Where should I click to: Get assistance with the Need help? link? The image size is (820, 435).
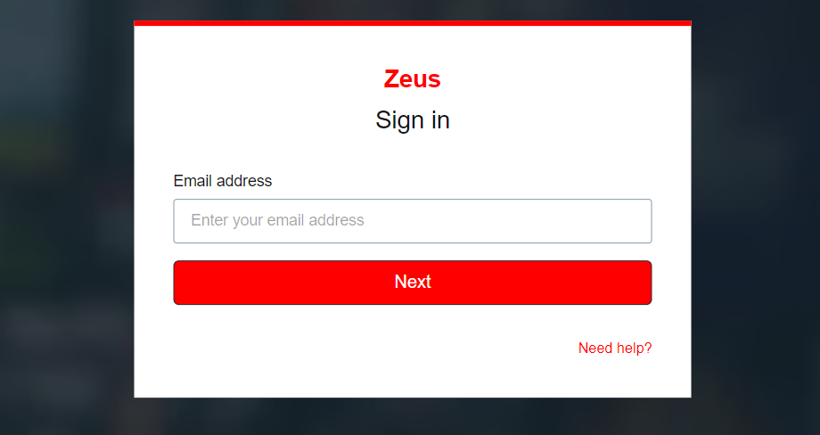point(615,349)
